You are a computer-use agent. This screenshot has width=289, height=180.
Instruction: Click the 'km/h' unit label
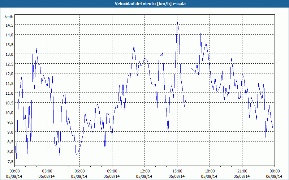[x=9, y=17]
